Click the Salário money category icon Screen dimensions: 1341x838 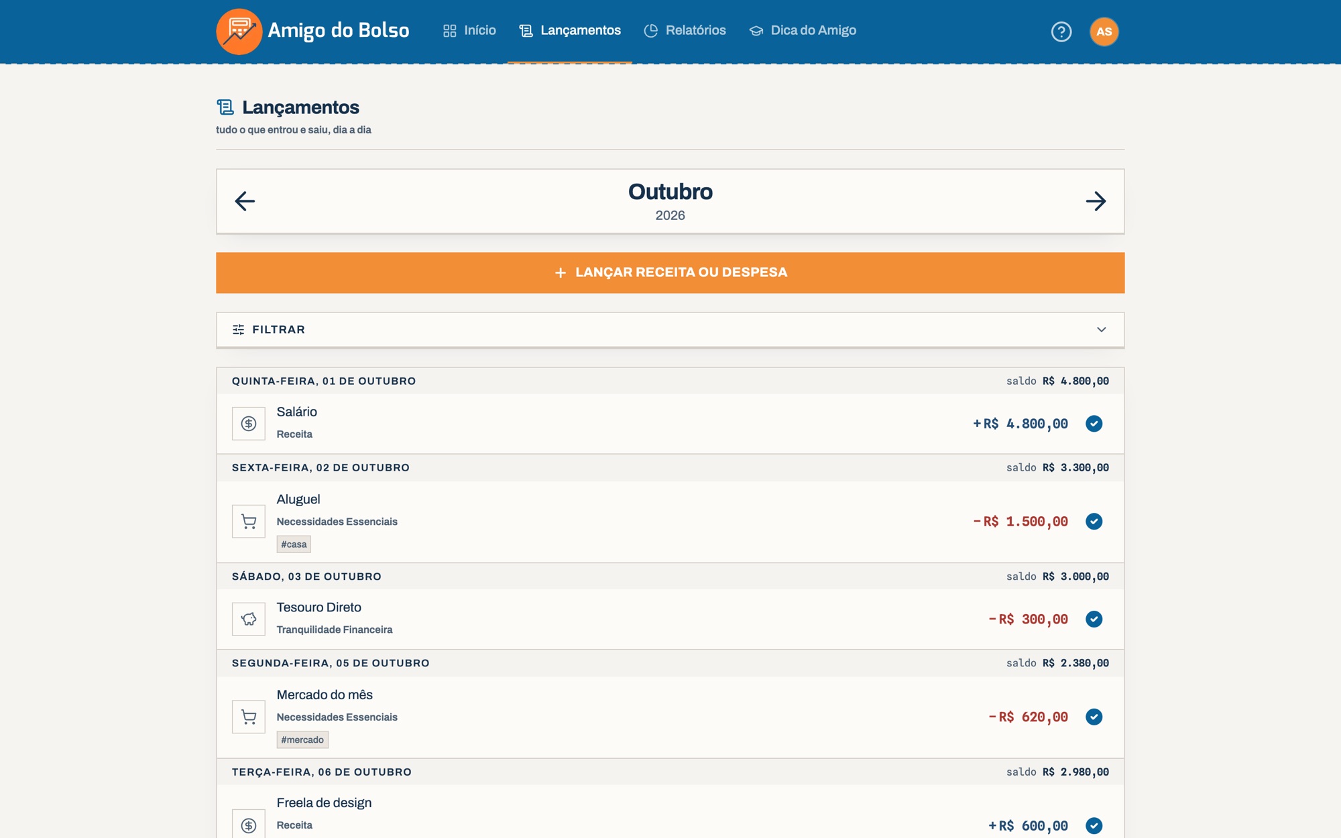pyautogui.click(x=249, y=424)
